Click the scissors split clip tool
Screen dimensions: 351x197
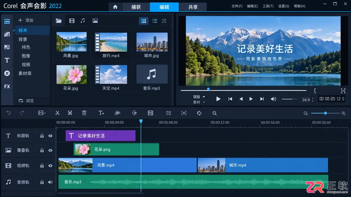click(x=57, y=113)
